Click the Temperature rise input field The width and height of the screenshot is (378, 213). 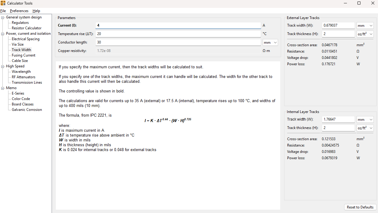[178, 34]
